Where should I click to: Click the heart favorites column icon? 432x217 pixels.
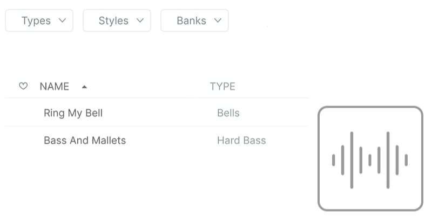tap(23, 86)
